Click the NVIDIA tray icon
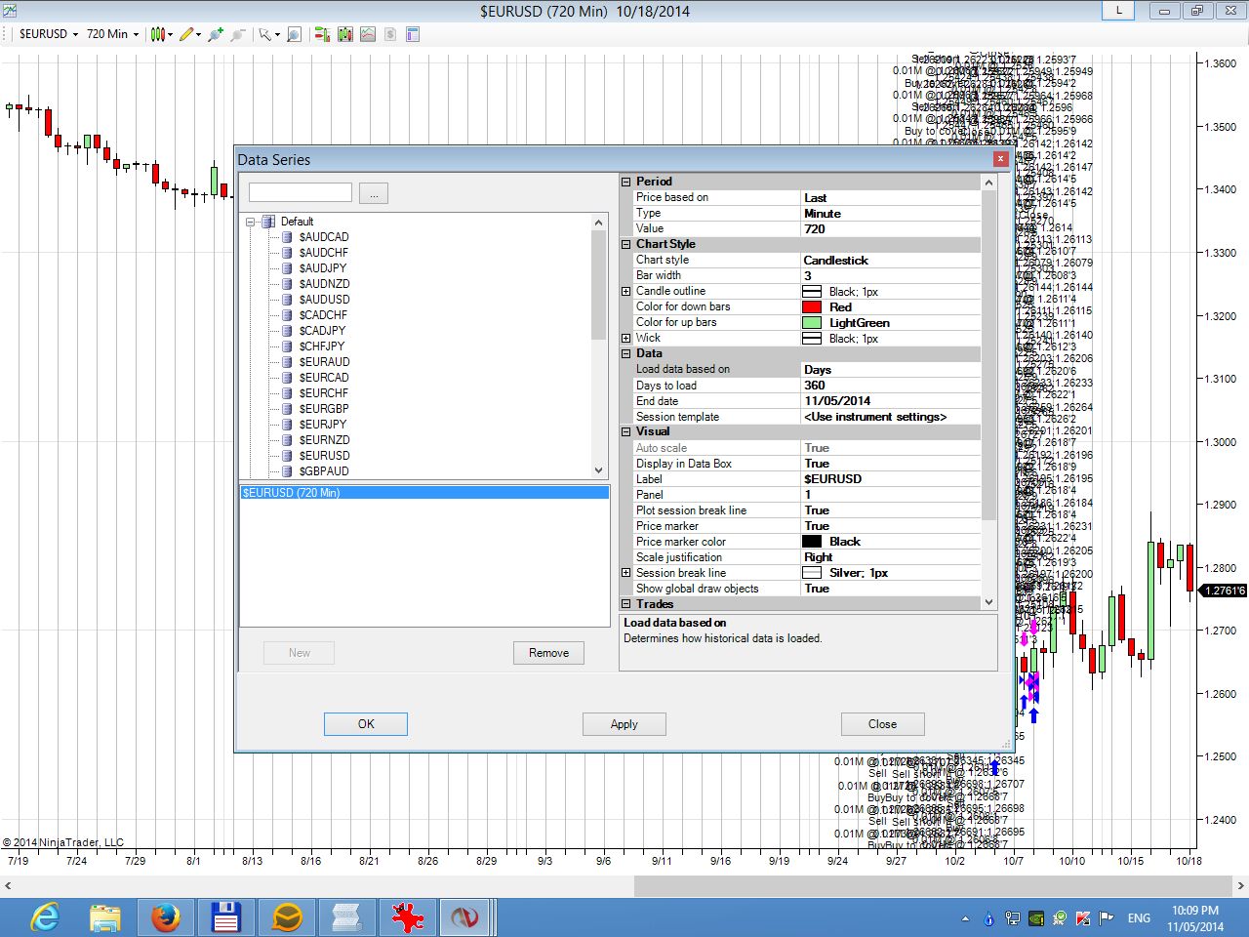 pyautogui.click(x=1035, y=918)
